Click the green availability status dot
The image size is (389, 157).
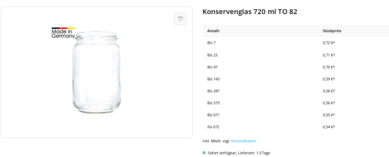pyautogui.click(x=204, y=153)
